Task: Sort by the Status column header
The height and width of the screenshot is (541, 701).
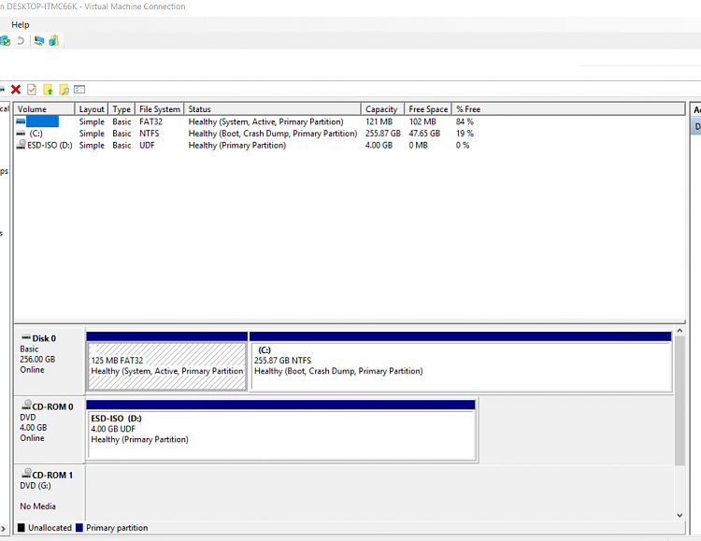Action: tap(272, 109)
